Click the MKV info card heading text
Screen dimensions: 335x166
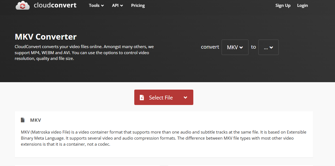tap(36, 120)
